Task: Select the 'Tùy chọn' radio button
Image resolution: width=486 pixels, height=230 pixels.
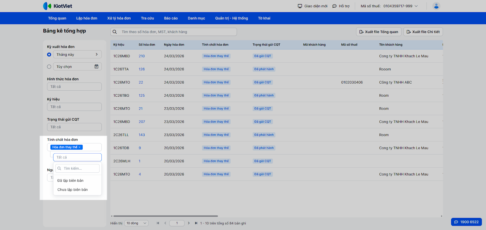Action: 49,67
